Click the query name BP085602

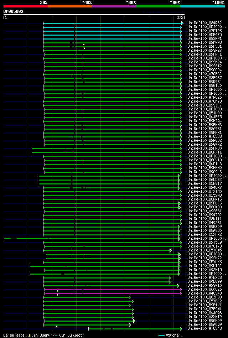tap(14, 11)
